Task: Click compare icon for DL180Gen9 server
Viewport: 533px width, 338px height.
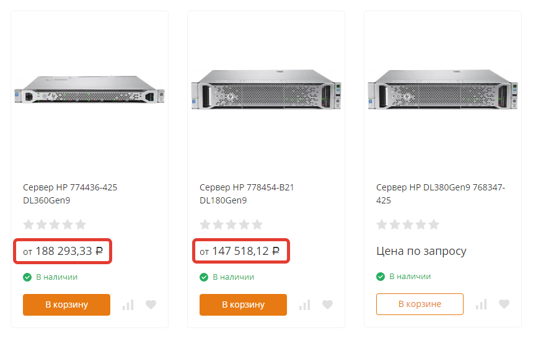Action: tap(305, 305)
